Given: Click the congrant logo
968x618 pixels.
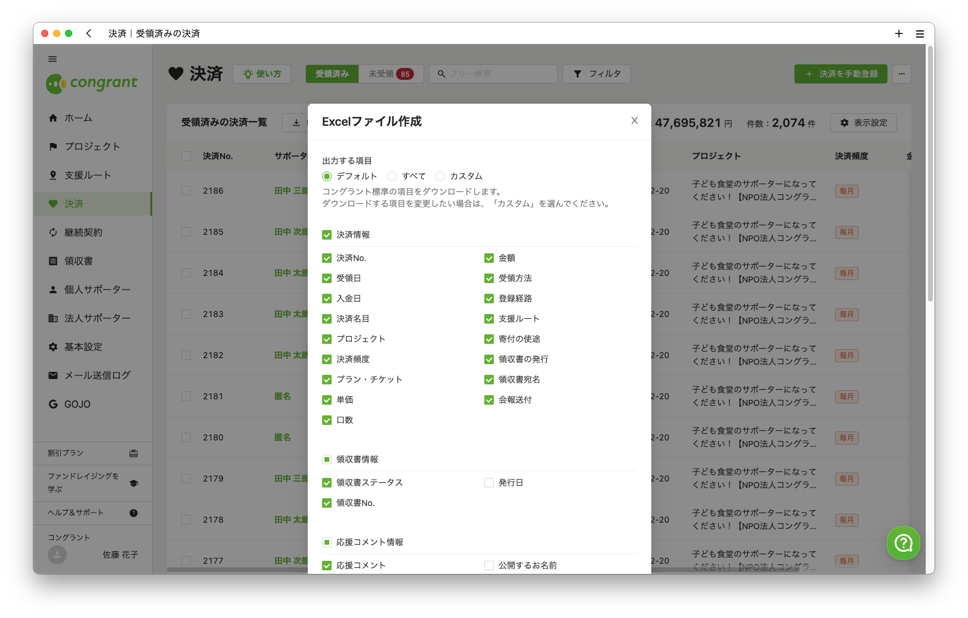Looking at the screenshot, I should (92, 83).
